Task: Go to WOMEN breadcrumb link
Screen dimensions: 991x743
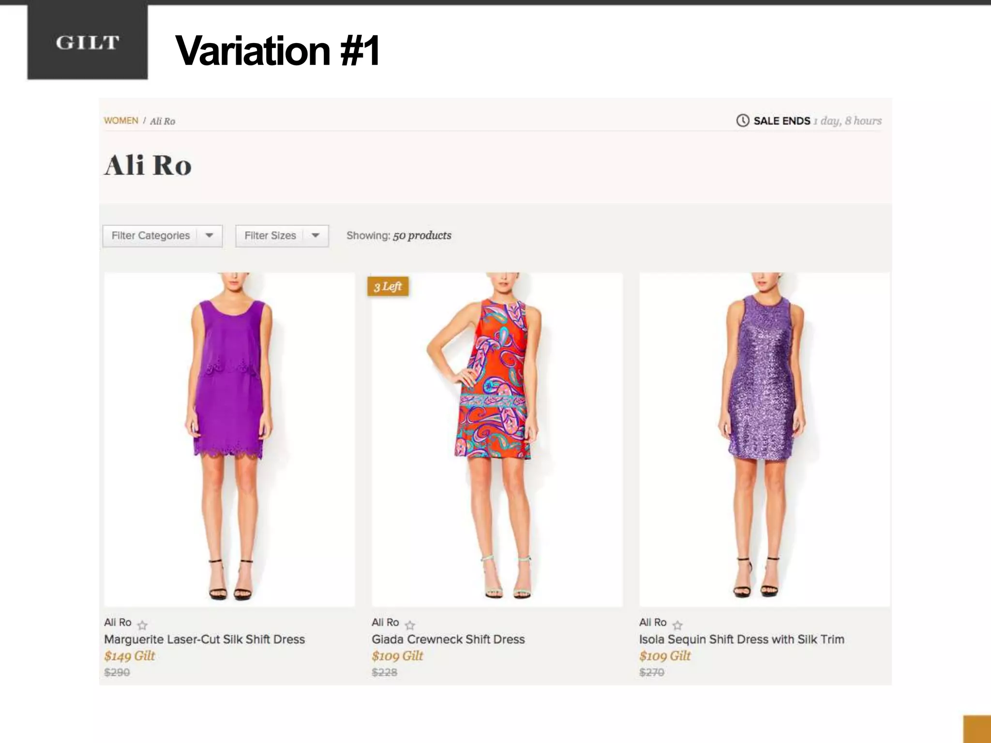Action: click(121, 120)
